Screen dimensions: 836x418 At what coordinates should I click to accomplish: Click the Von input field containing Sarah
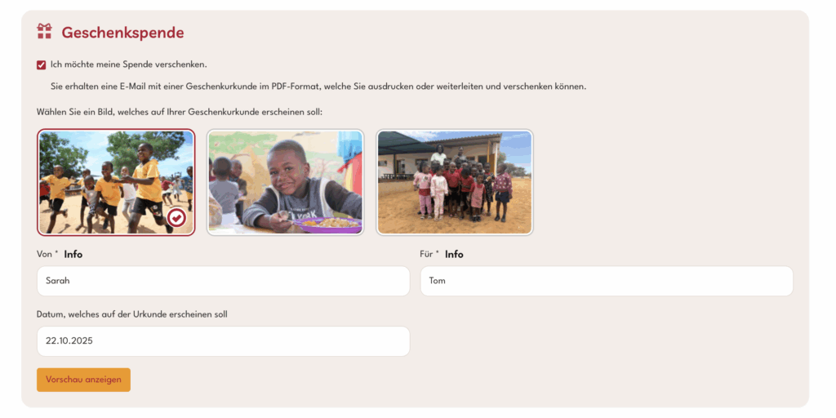(x=224, y=281)
